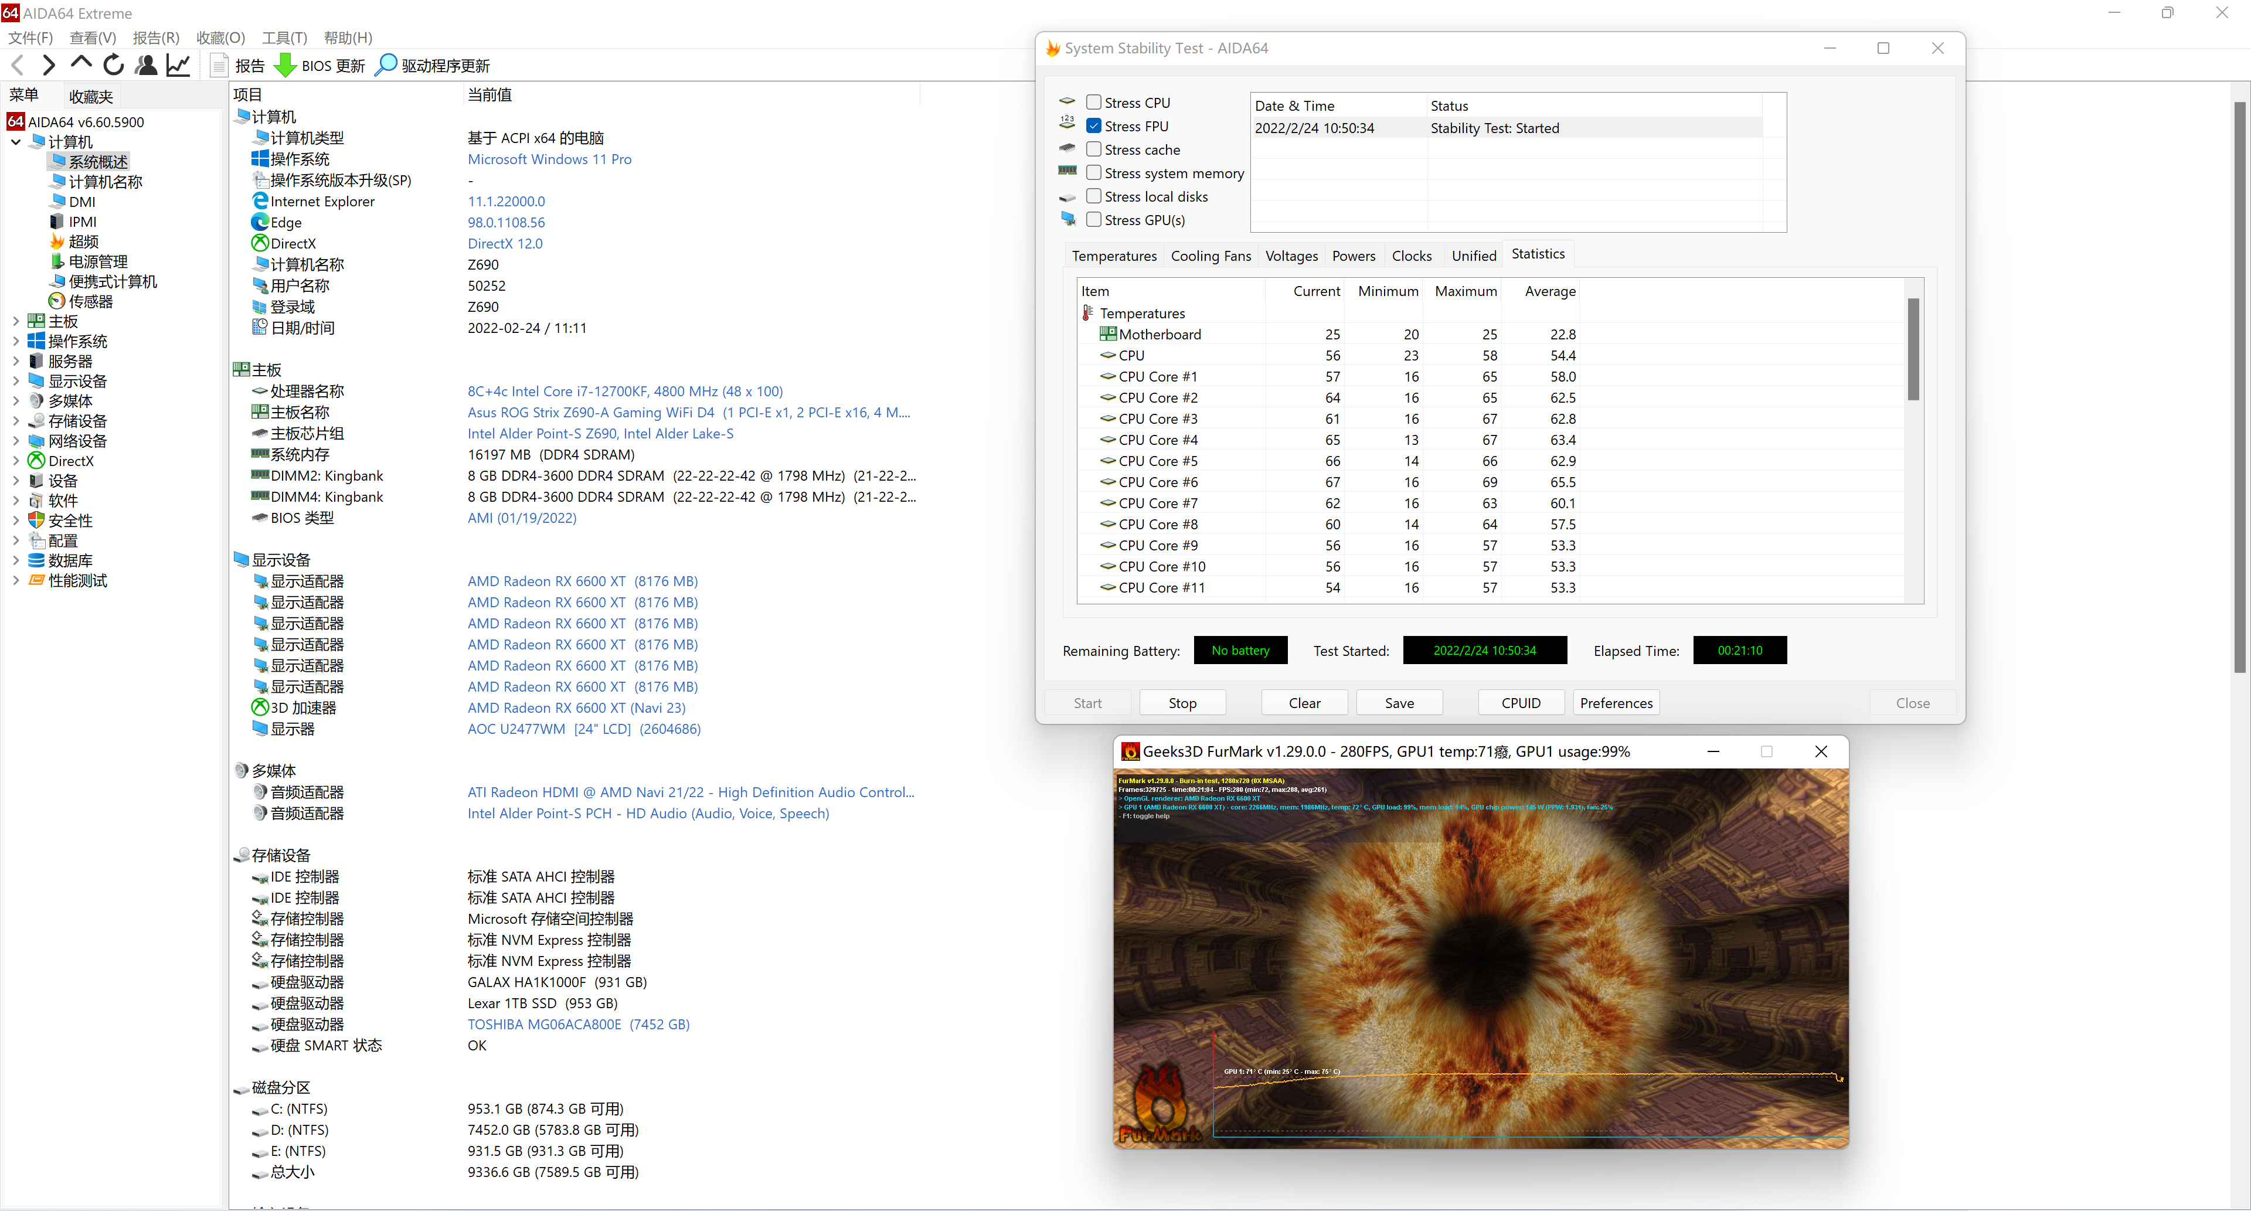
Task: Expand the 存储设备 tree node
Action: click(16, 421)
